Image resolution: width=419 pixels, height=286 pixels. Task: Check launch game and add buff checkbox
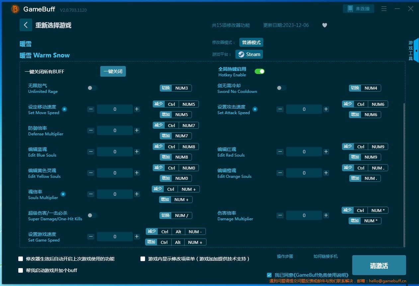(x=21, y=270)
